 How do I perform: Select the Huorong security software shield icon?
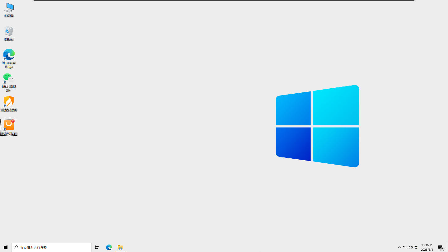tap(9, 102)
